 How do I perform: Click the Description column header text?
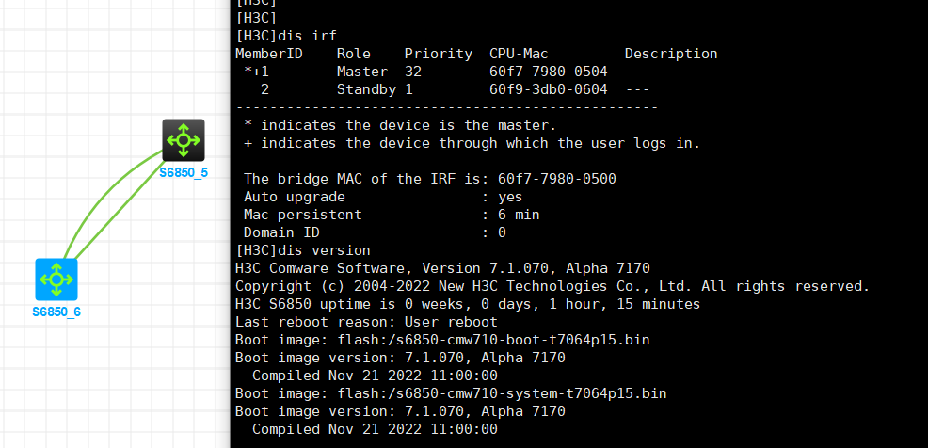pyautogui.click(x=670, y=54)
